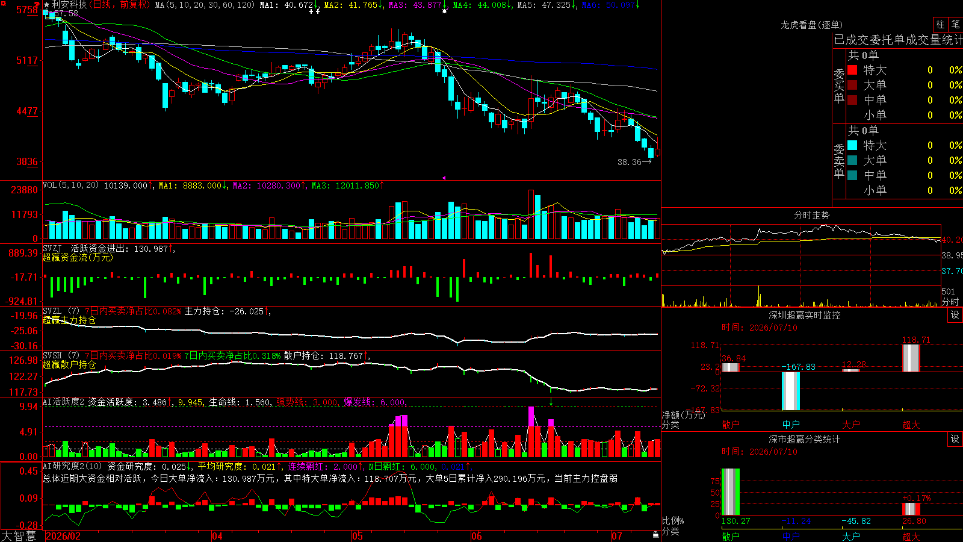Screen dimensions: 963x542
Task: Click the 深圳超赢实时监控 title
Action: point(804,315)
